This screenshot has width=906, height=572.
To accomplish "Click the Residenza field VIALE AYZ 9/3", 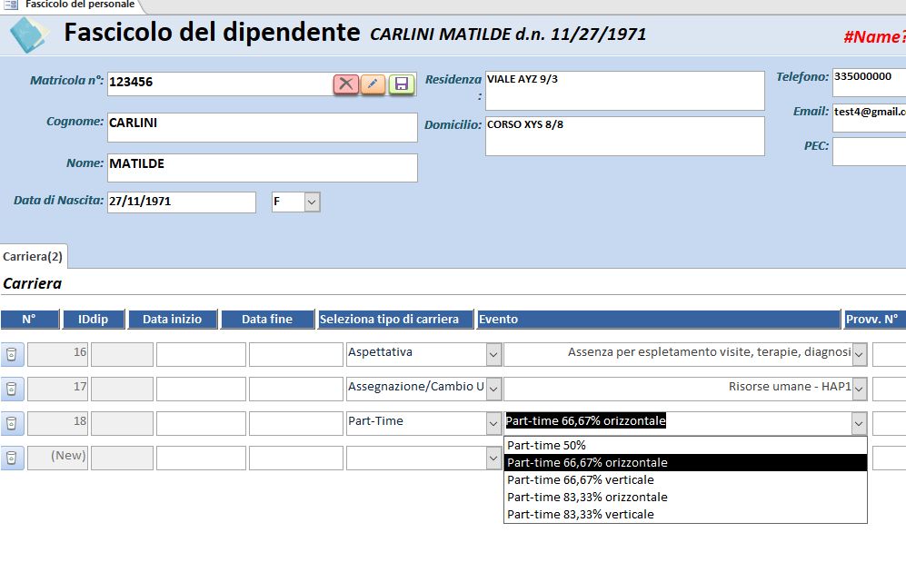I will (624, 91).
